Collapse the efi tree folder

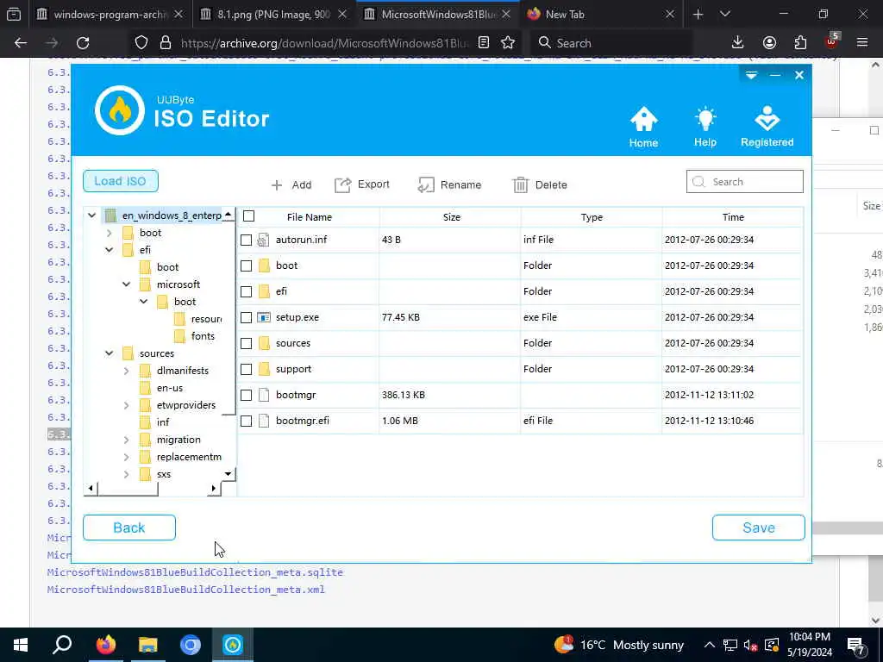(x=110, y=250)
